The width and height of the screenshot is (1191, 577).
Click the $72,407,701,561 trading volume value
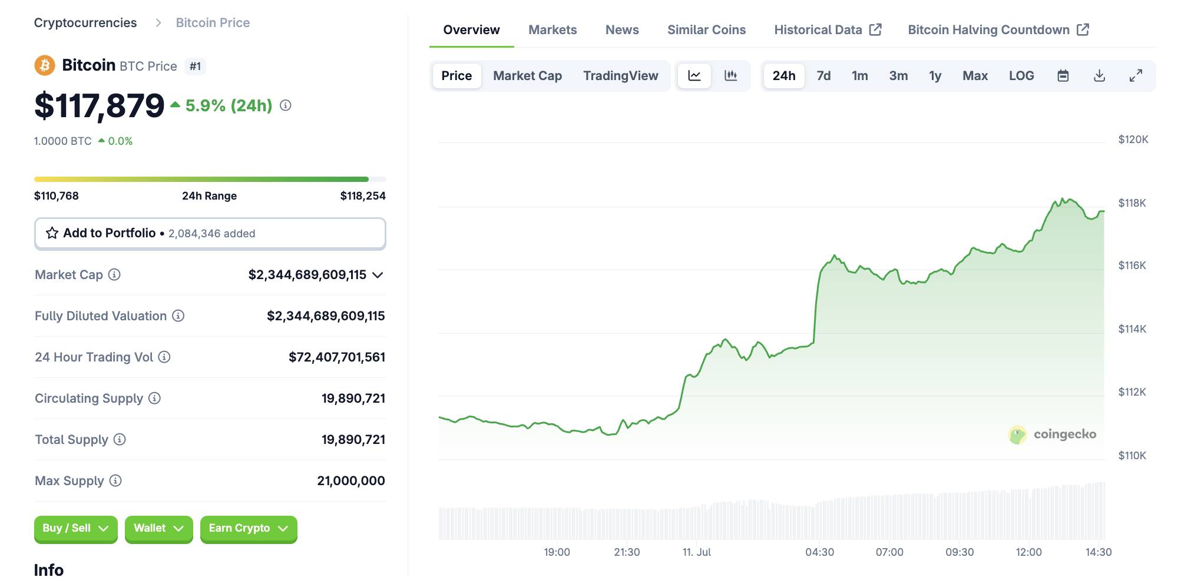coord(337,357)
